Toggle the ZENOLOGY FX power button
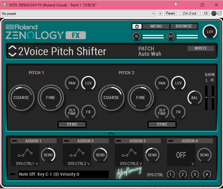The image size is (223, 189). pyautogui.click(x=137, y=26)
